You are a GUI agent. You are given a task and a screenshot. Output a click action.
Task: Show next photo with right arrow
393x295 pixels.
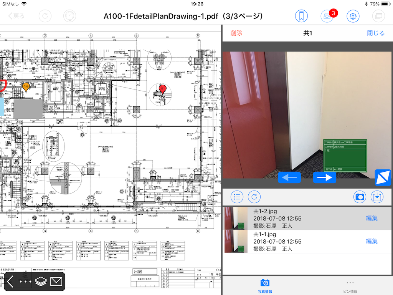pyautogui.click(x=324, y=177)
